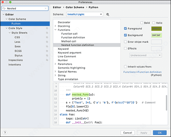Screen dimensions: 171x137
Task: Click the copy icon next to Style Sheets
Action: click(x=47, y=33)
